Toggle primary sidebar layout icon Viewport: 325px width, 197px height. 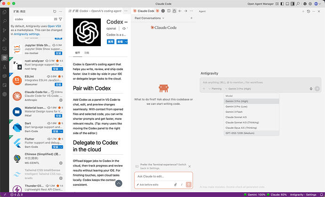coord(282,4)
